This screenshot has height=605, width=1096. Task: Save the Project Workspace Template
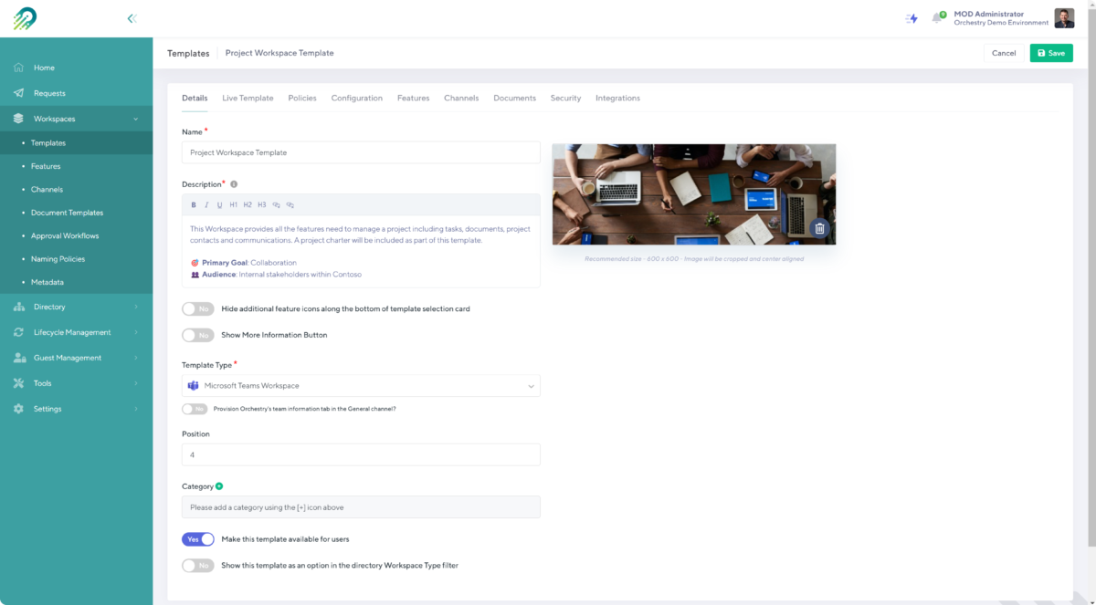tap(1051, 53)
